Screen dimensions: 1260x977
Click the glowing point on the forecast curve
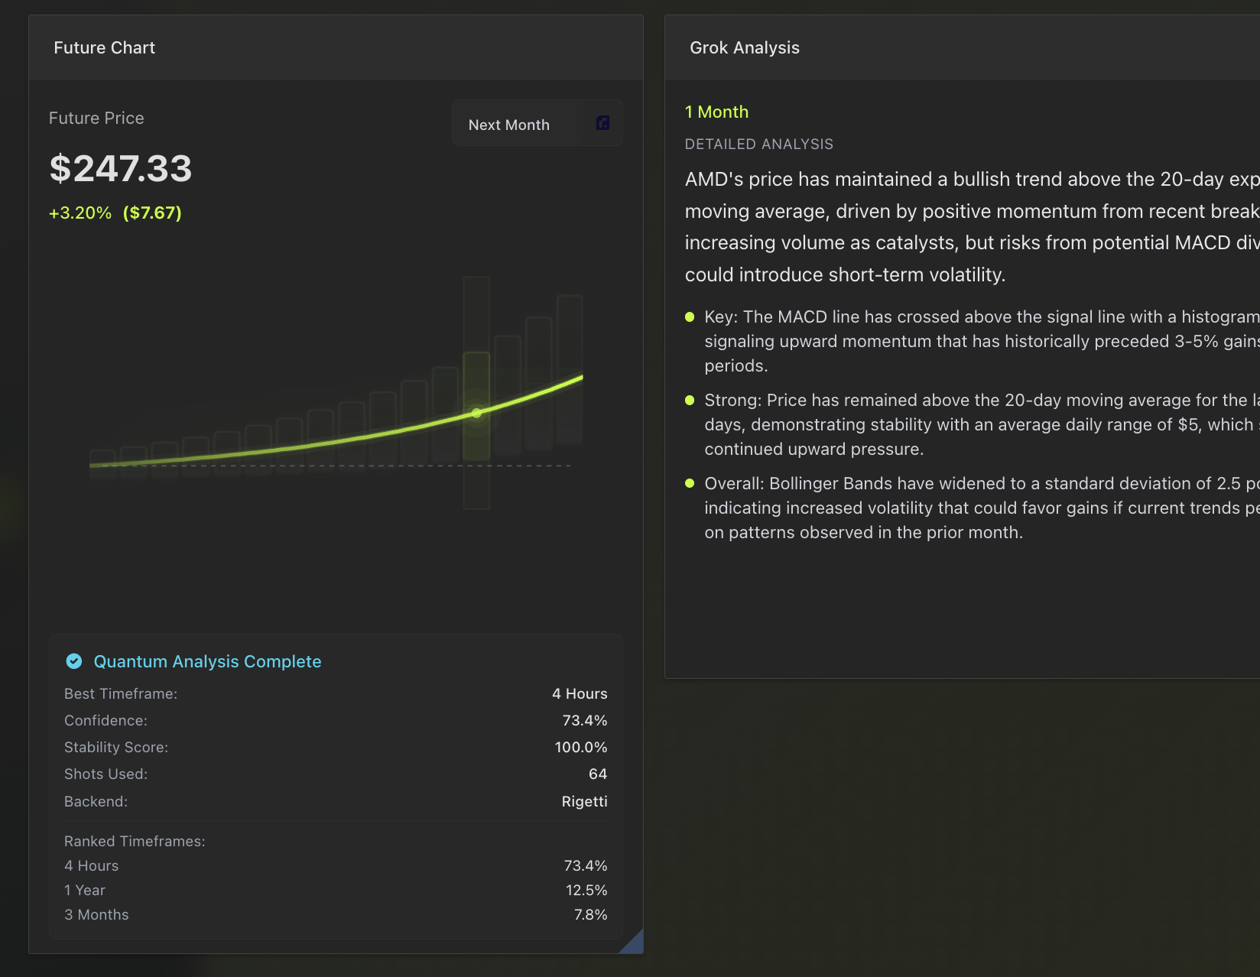tap(476, 413)
